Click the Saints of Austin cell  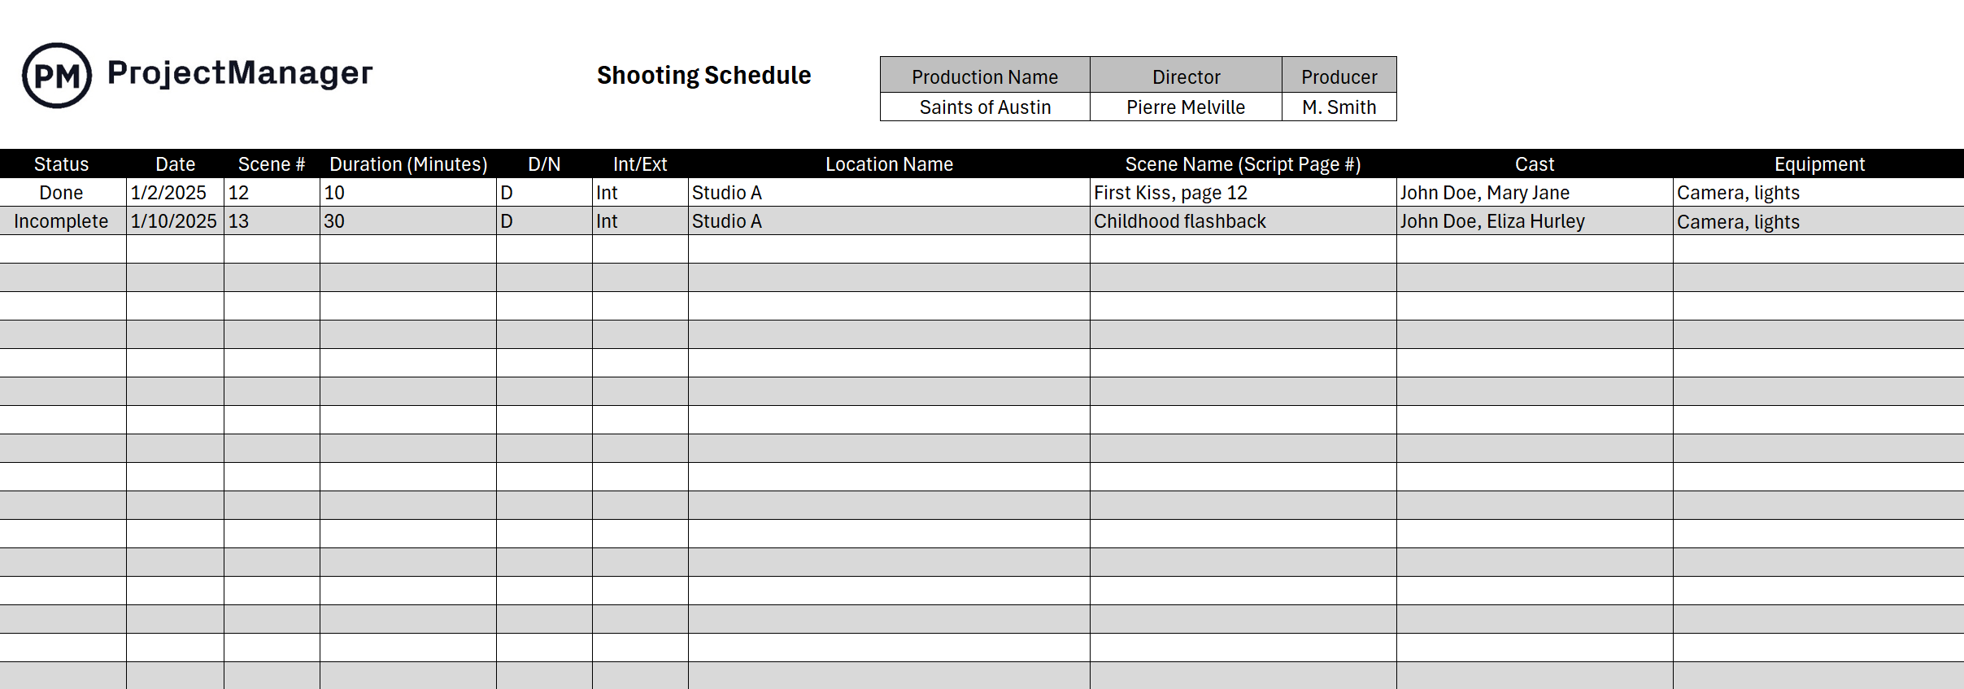click(x=984, y=107)
